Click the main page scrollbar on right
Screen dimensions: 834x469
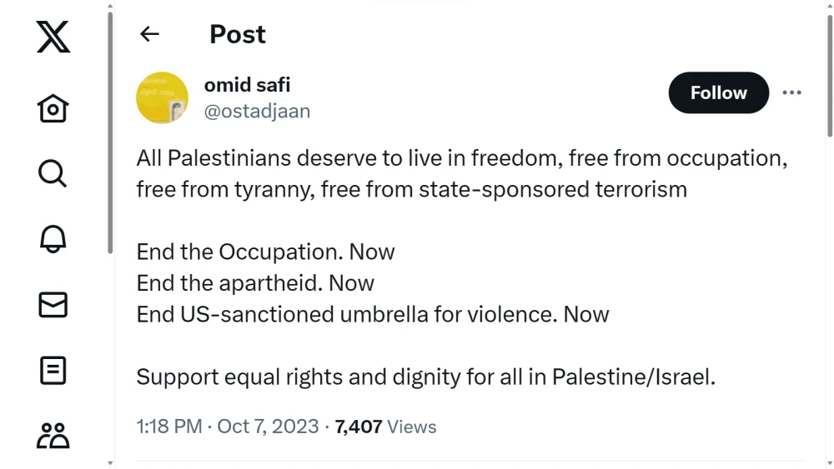[829, 75]
